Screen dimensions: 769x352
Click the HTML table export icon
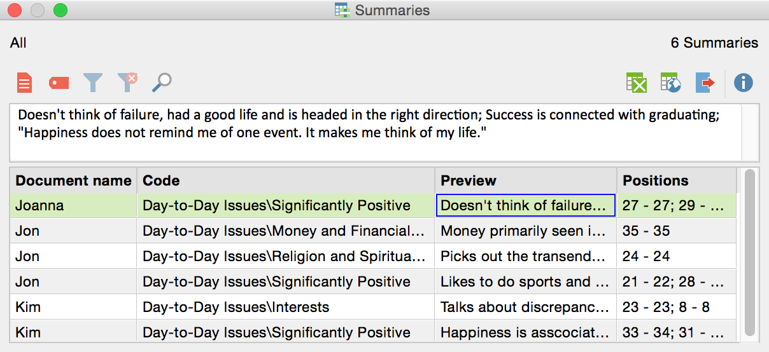click(x=671, y=83)
